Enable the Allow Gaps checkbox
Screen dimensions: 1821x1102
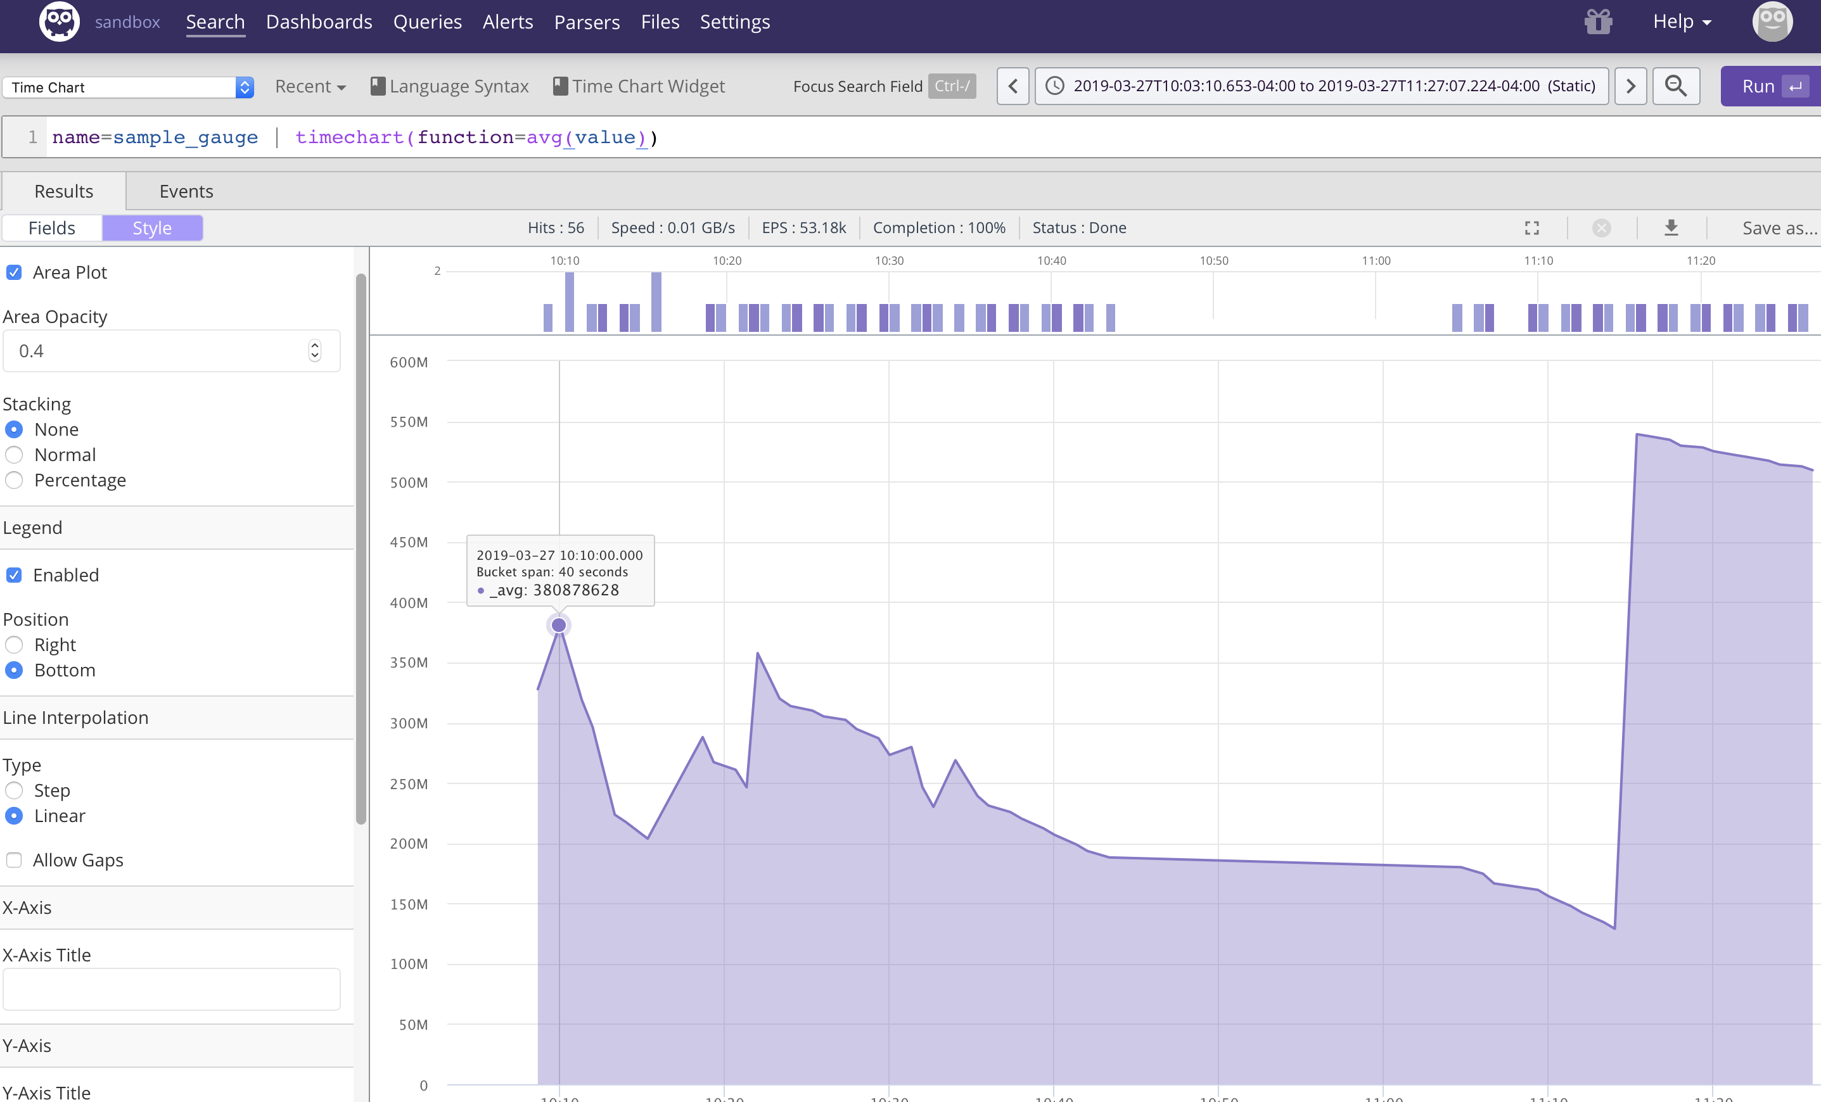[14, 859]
